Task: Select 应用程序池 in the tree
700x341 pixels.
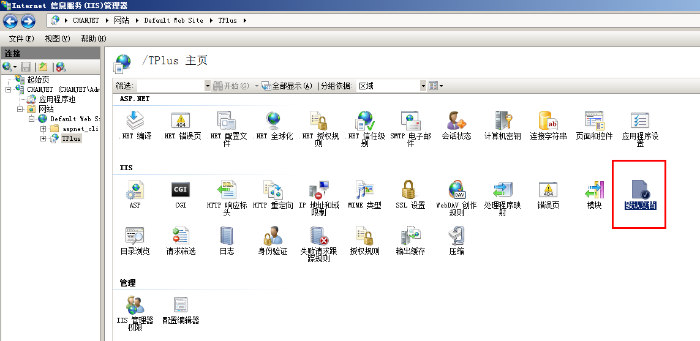Action: point(57,99)
